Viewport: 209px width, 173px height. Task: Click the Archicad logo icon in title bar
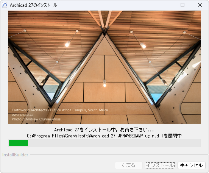tap(5, 5)
